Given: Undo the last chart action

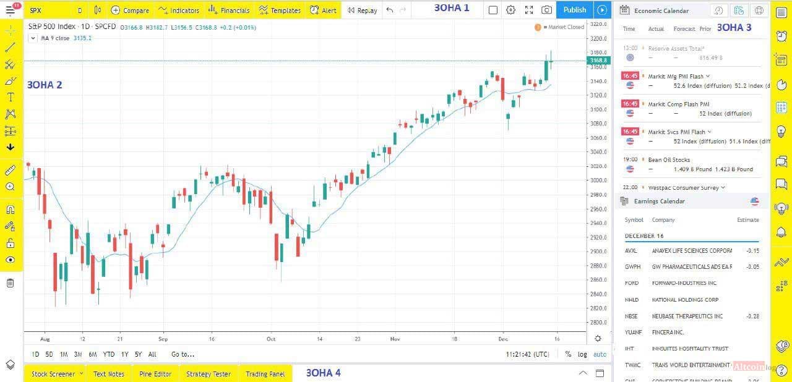Looking at the screenshot, I should tap(389, 10).
